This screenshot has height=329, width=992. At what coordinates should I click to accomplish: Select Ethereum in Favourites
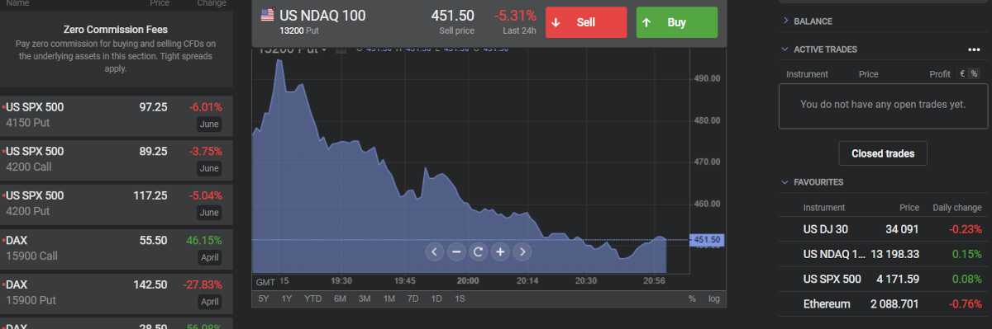(x=883, y=304)
